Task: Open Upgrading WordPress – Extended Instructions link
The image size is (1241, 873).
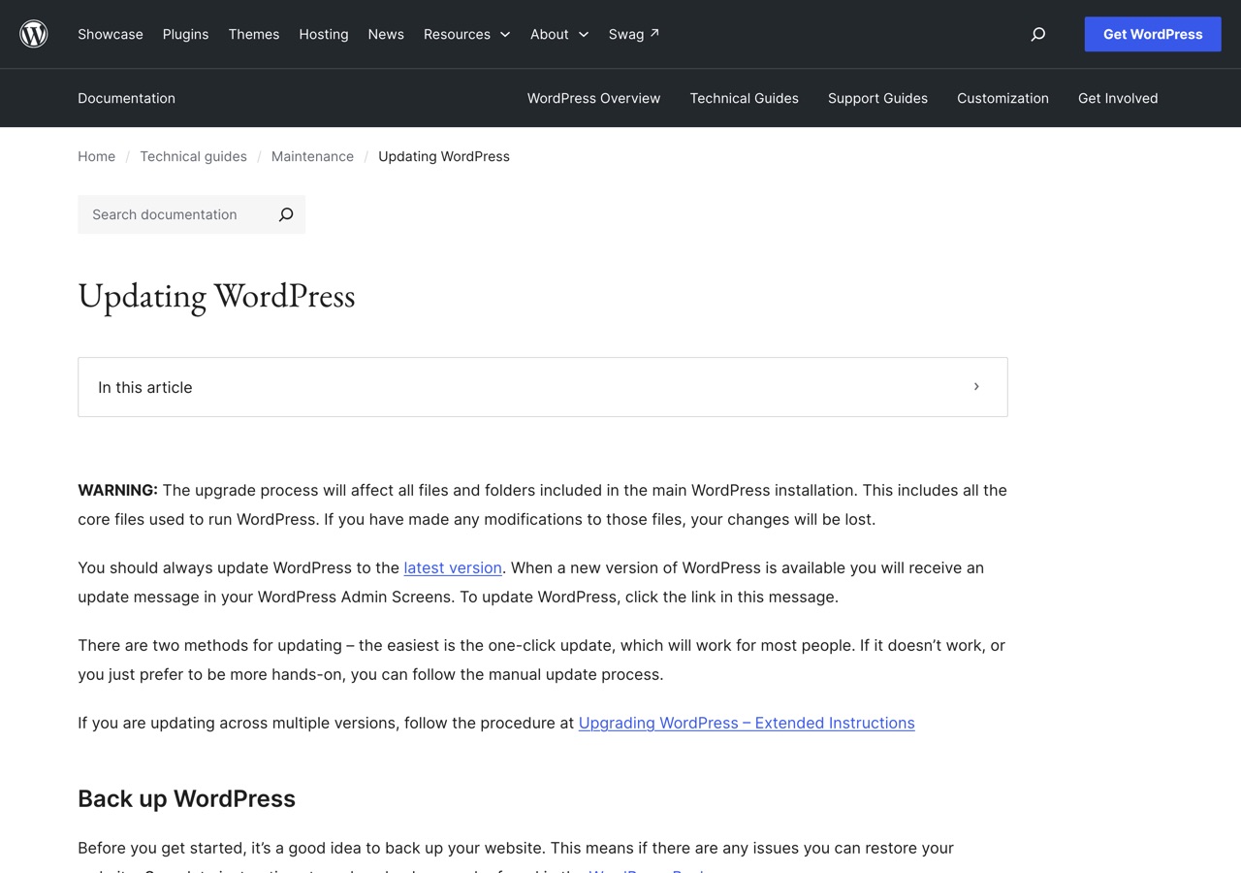Action: (x=747, y=723)
